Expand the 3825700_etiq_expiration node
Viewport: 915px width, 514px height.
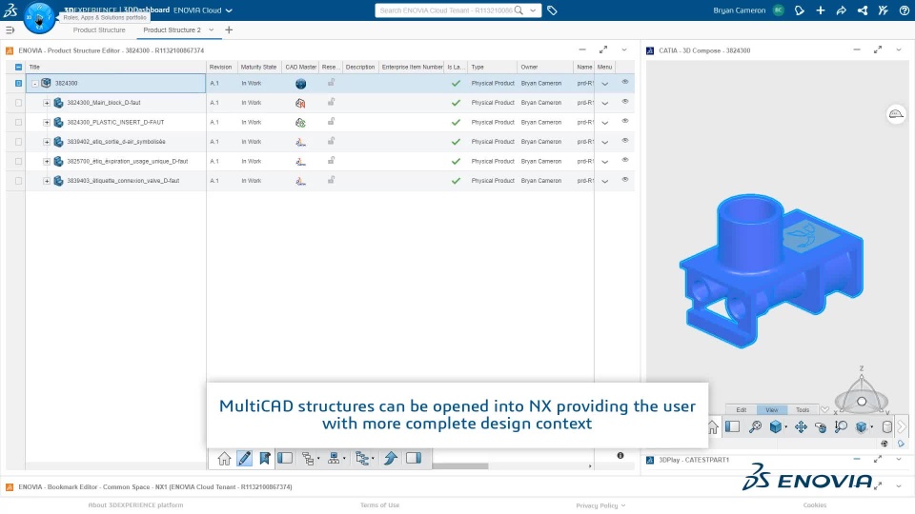(47, 162)
